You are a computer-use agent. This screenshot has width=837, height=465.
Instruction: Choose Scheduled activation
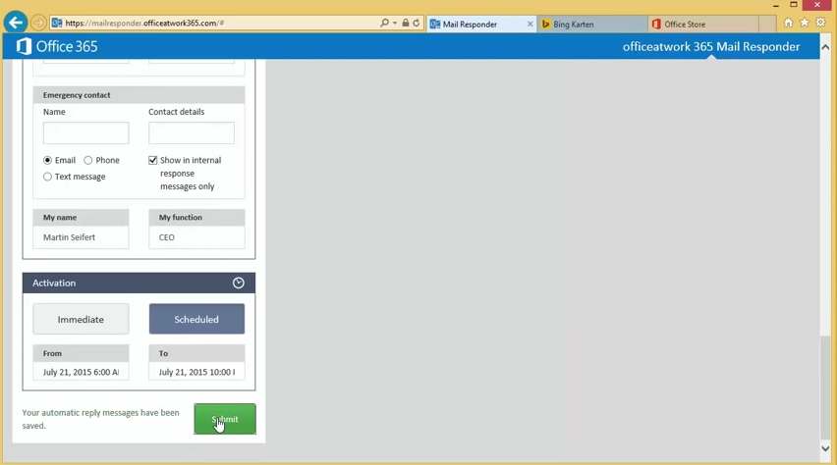pyautogui.click(x=196, y=319)
